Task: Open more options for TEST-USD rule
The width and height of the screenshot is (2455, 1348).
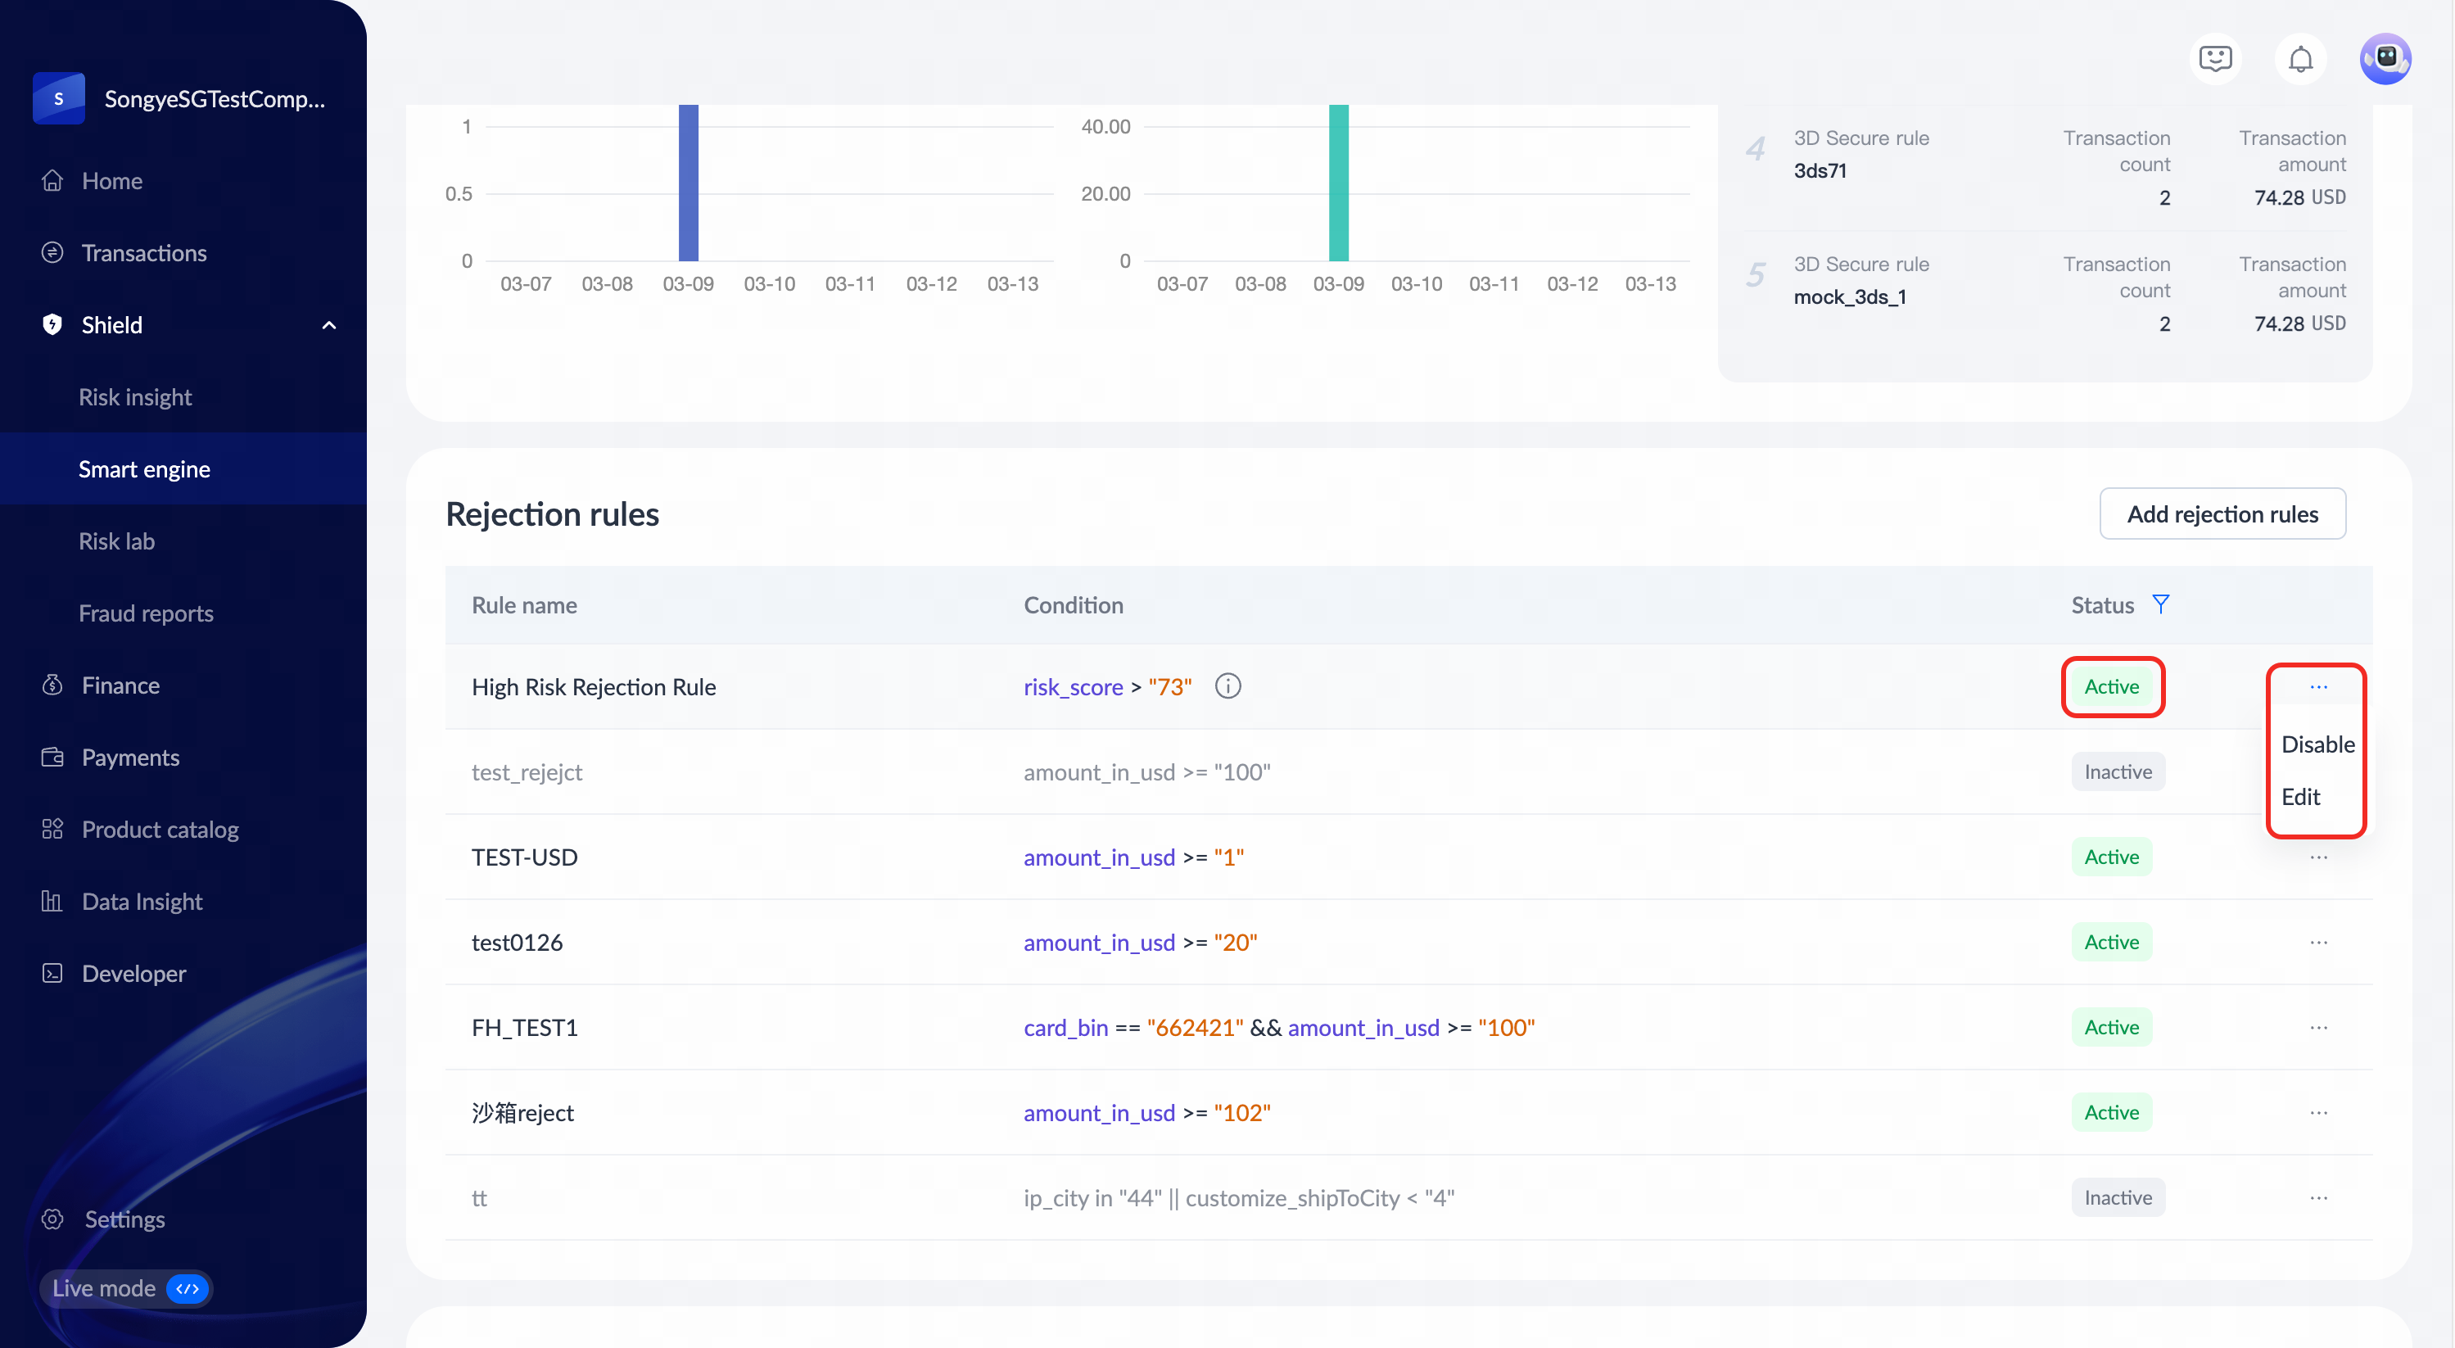Action: point(2317,857)
